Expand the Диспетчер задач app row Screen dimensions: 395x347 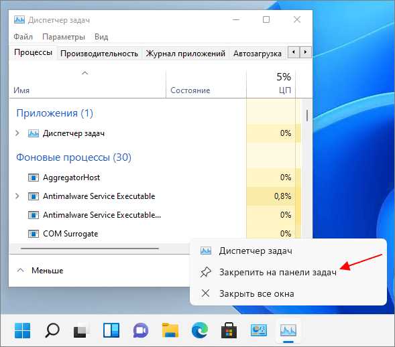17,133
